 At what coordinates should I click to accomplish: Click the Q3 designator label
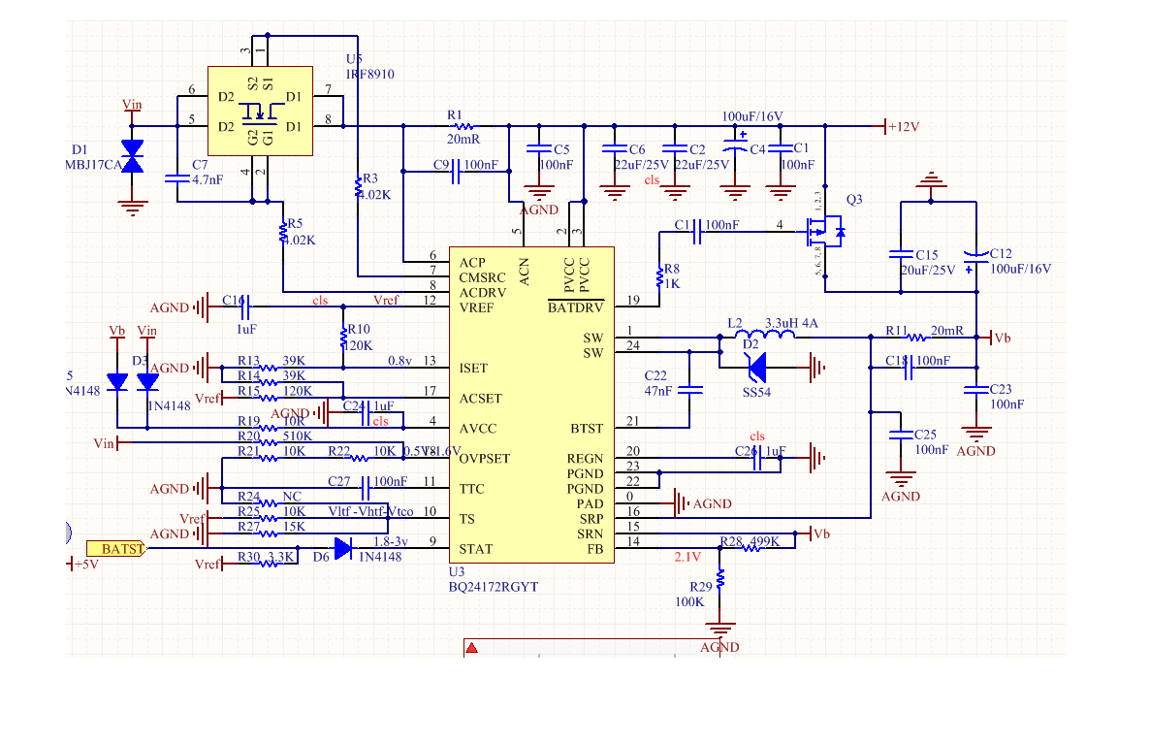854,200
